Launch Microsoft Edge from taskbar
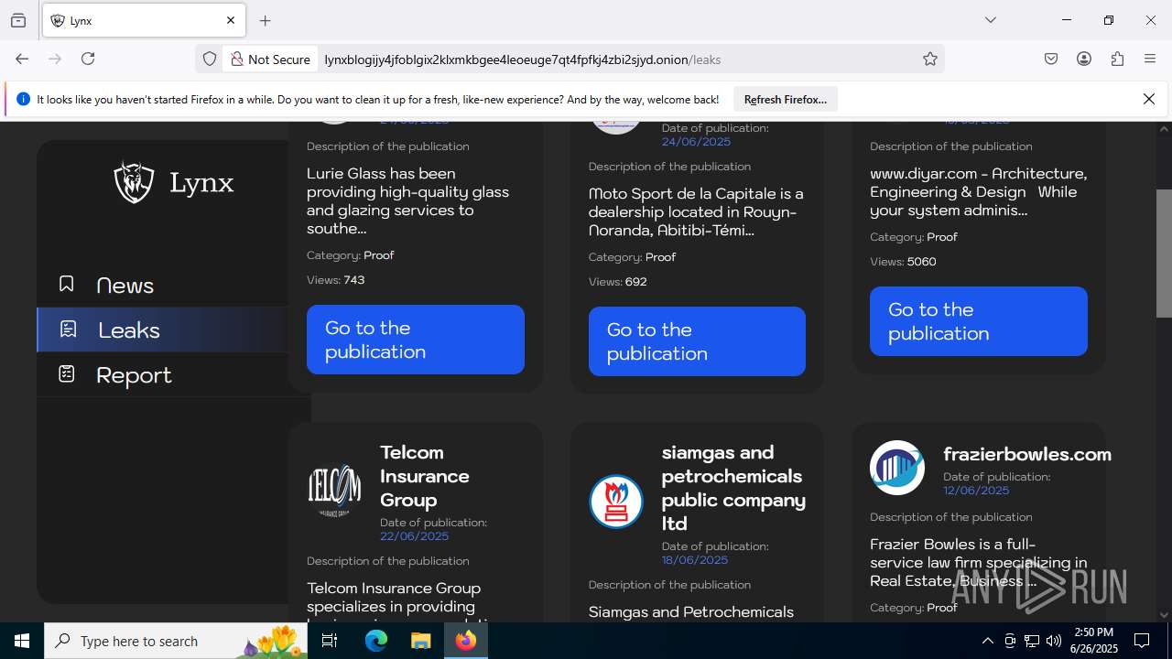This screenshot has width=1172, height=659. 376,641
